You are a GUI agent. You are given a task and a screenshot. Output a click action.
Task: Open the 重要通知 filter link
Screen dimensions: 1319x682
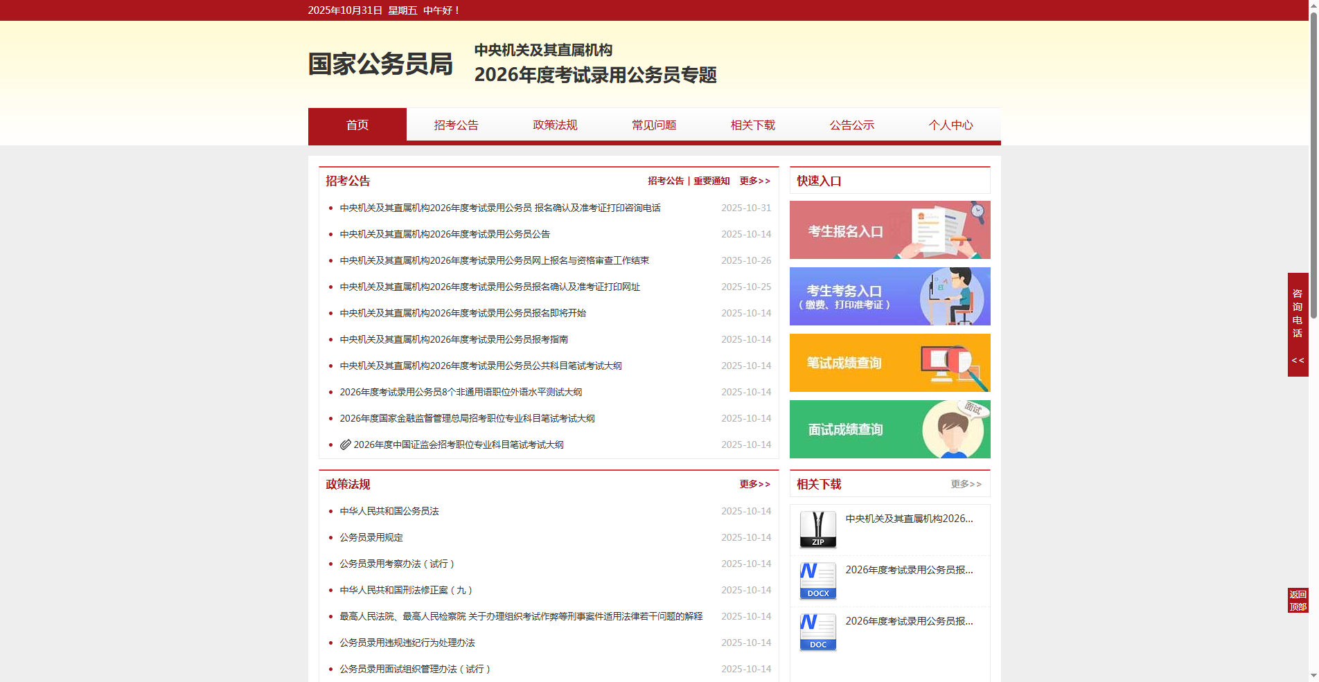click(711, 181)
